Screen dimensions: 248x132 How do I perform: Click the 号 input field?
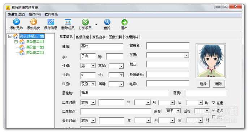[115, 56]
